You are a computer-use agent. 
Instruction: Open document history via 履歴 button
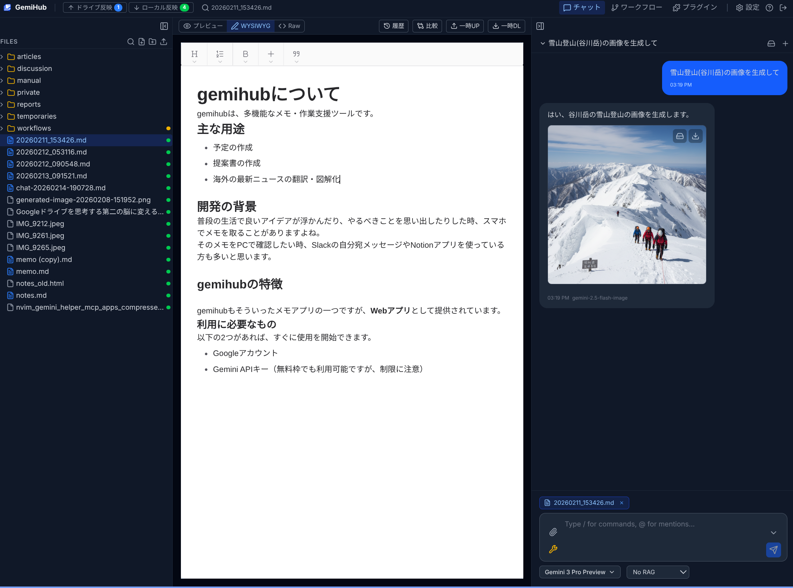(x=393, y=26)
